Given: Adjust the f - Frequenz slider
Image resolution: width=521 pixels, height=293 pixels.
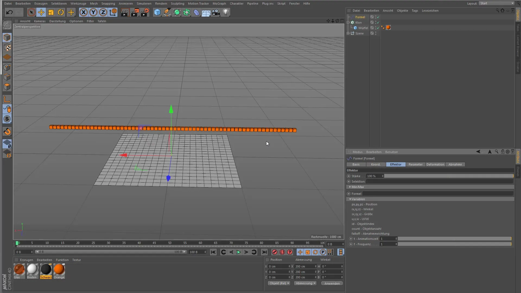Looking at the screenshot, I should click(455, 244).
